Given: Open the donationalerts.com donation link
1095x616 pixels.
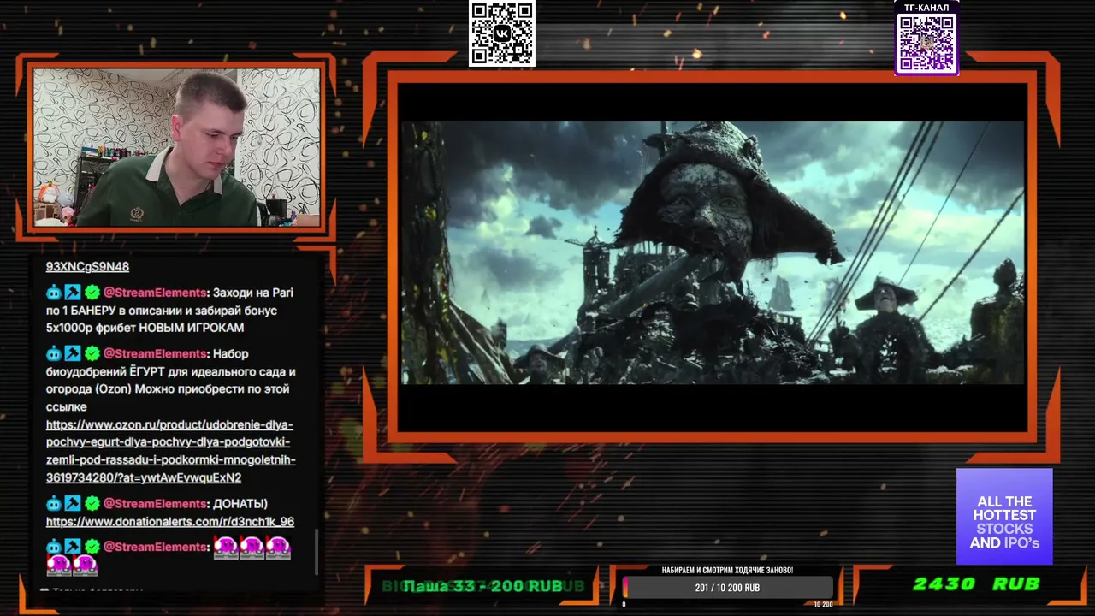Looking at the screenshot, I should [x=170, y=521].
